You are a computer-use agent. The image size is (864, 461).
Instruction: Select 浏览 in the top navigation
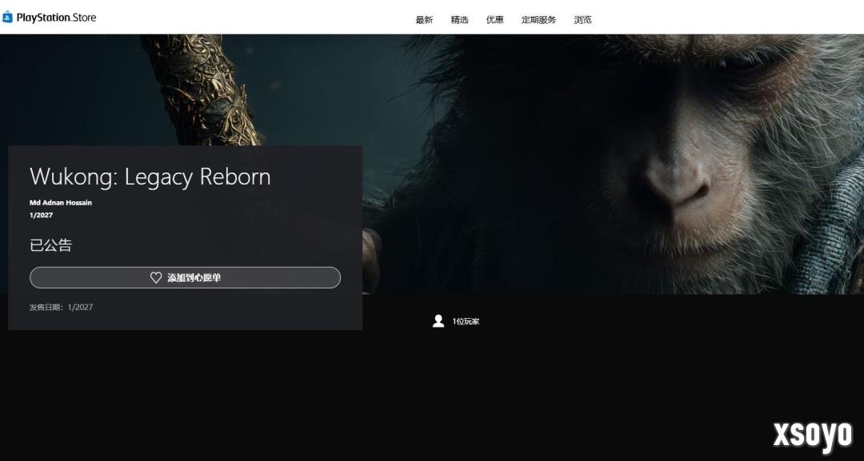[582, 20]
